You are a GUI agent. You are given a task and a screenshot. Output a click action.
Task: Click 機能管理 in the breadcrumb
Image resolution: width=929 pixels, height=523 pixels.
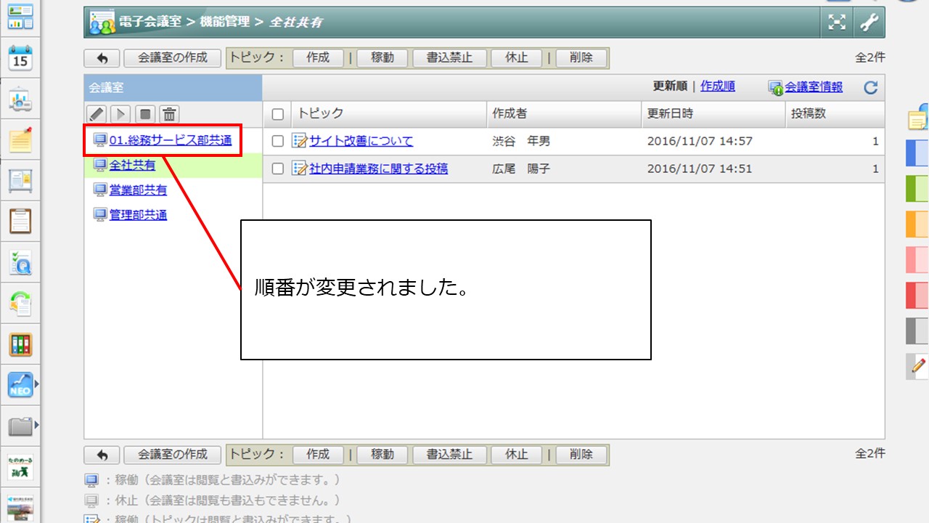pos(224,22)
